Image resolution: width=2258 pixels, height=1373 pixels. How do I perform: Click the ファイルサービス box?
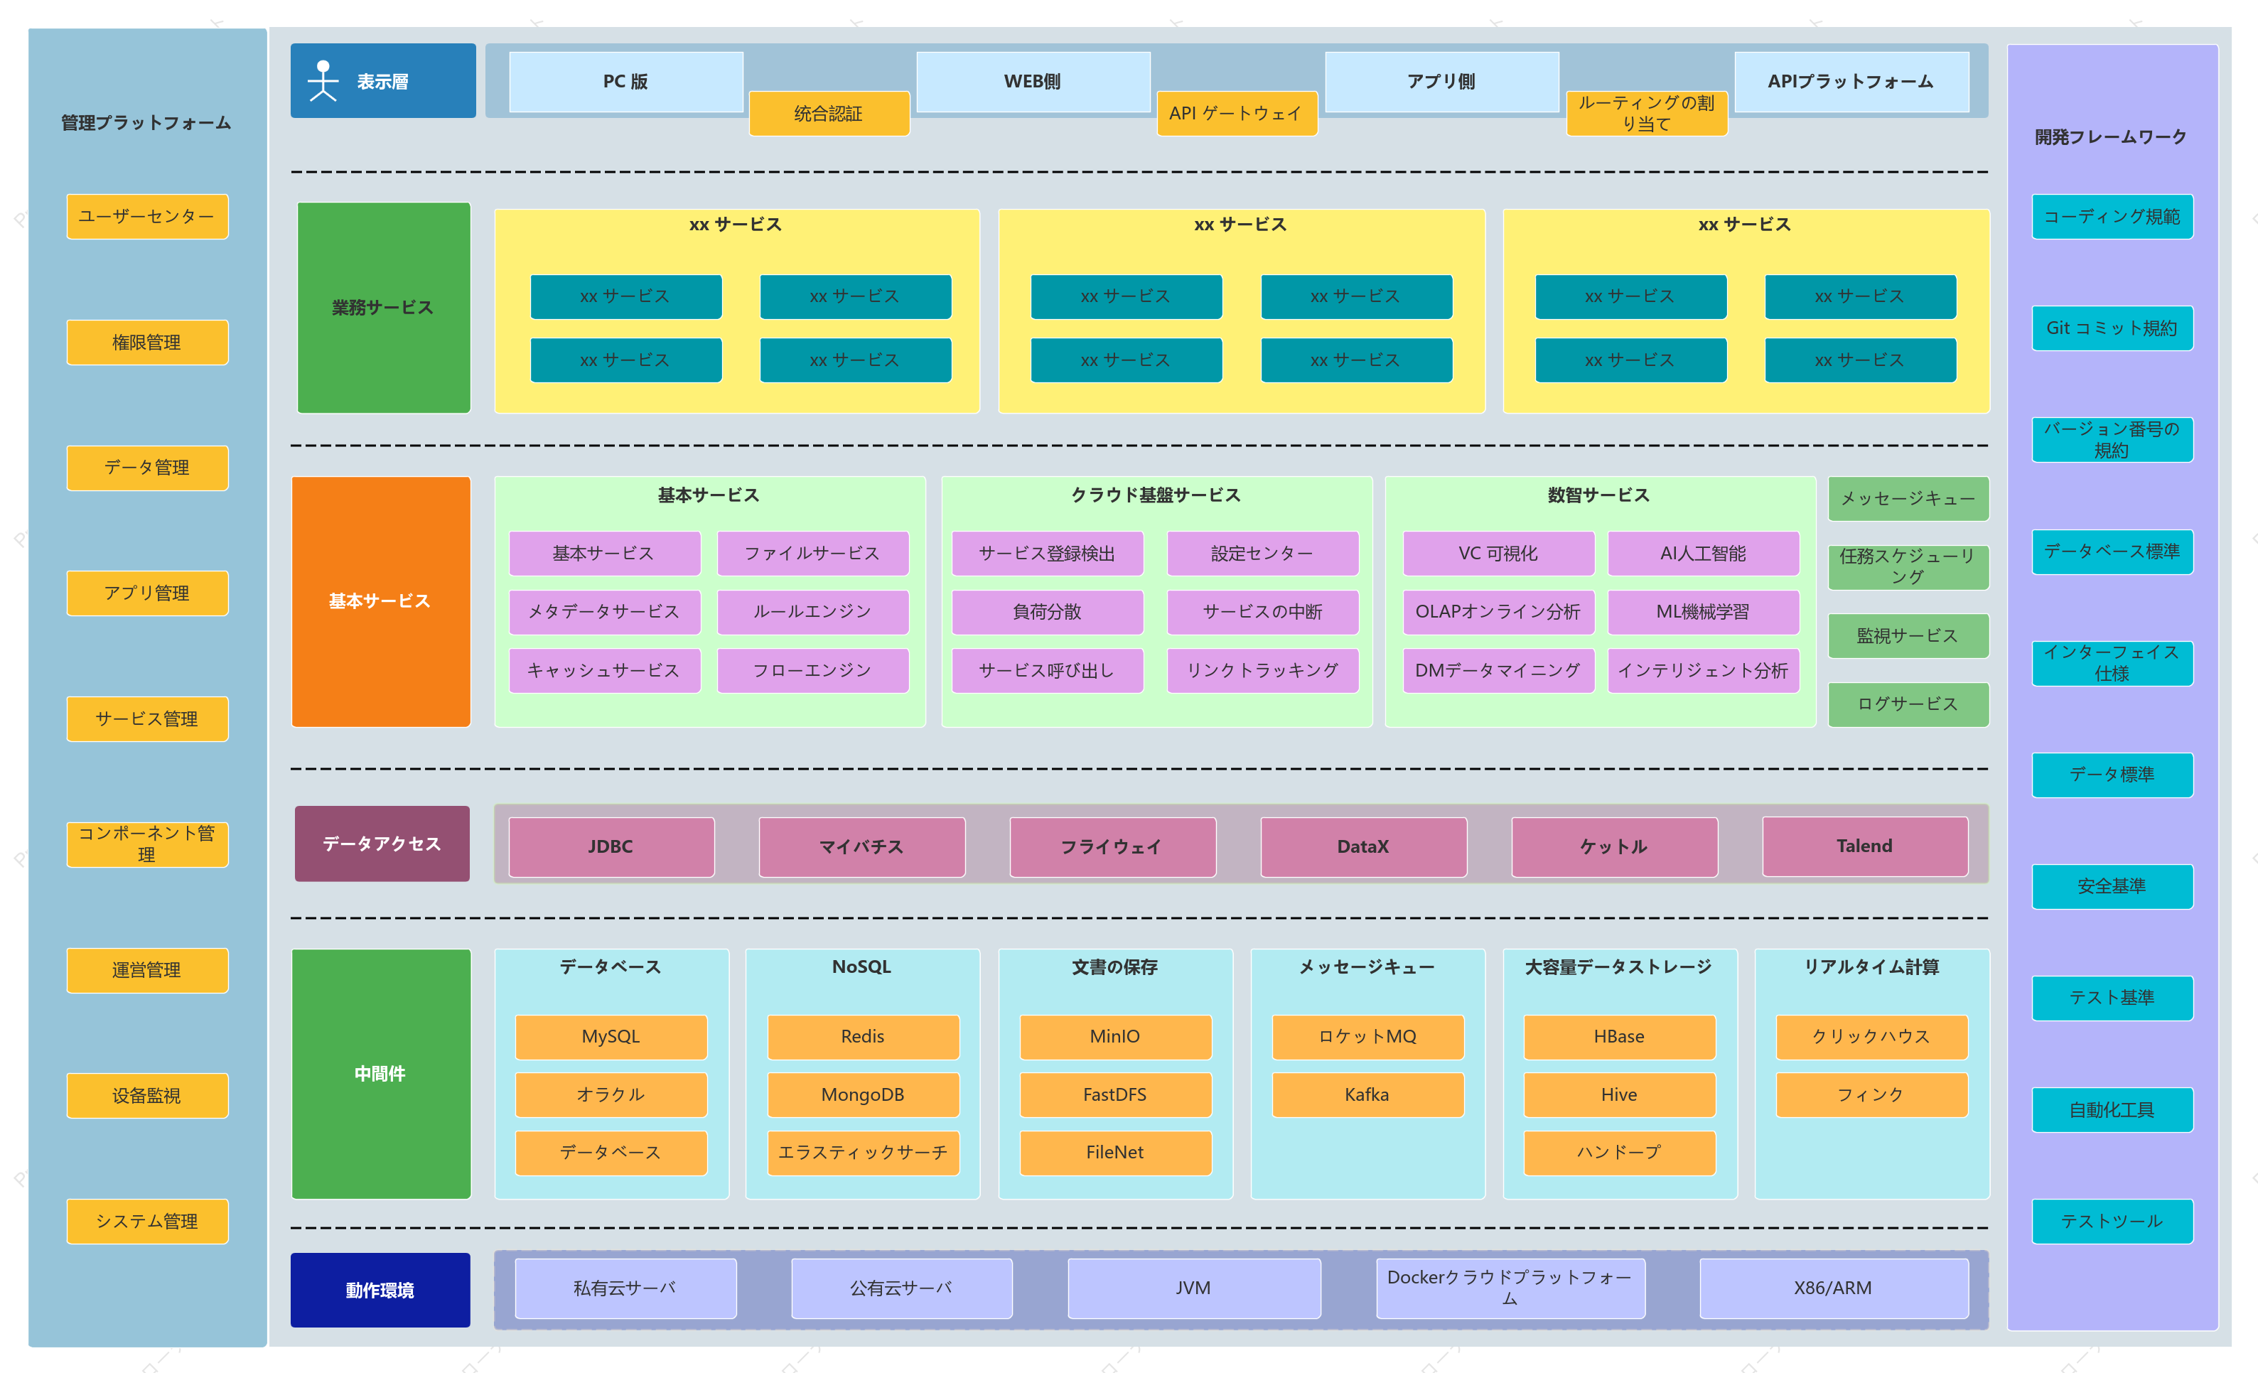tap(812, 553)
